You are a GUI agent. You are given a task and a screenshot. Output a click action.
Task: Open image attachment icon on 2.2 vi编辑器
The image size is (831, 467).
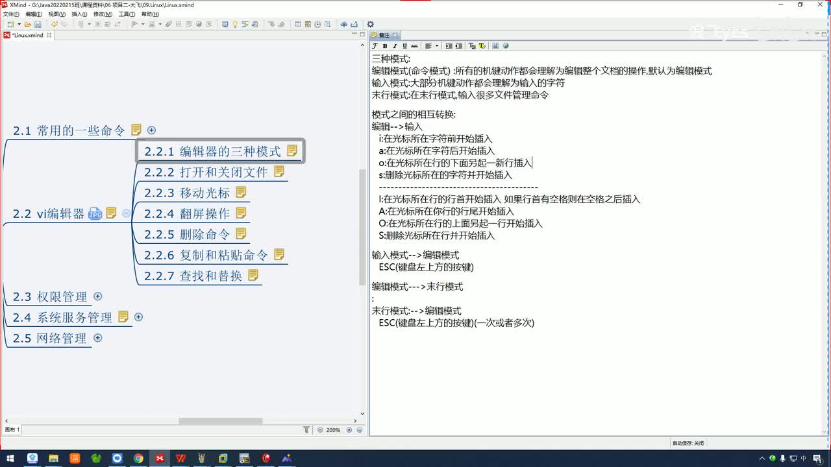tap(95, 213)
